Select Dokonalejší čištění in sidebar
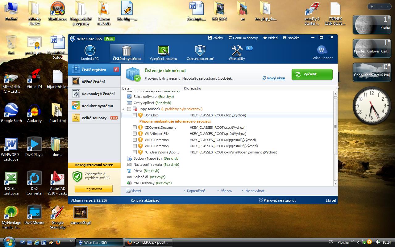The width and height of the screenshot is (395, 247). [x=94, y=94]
